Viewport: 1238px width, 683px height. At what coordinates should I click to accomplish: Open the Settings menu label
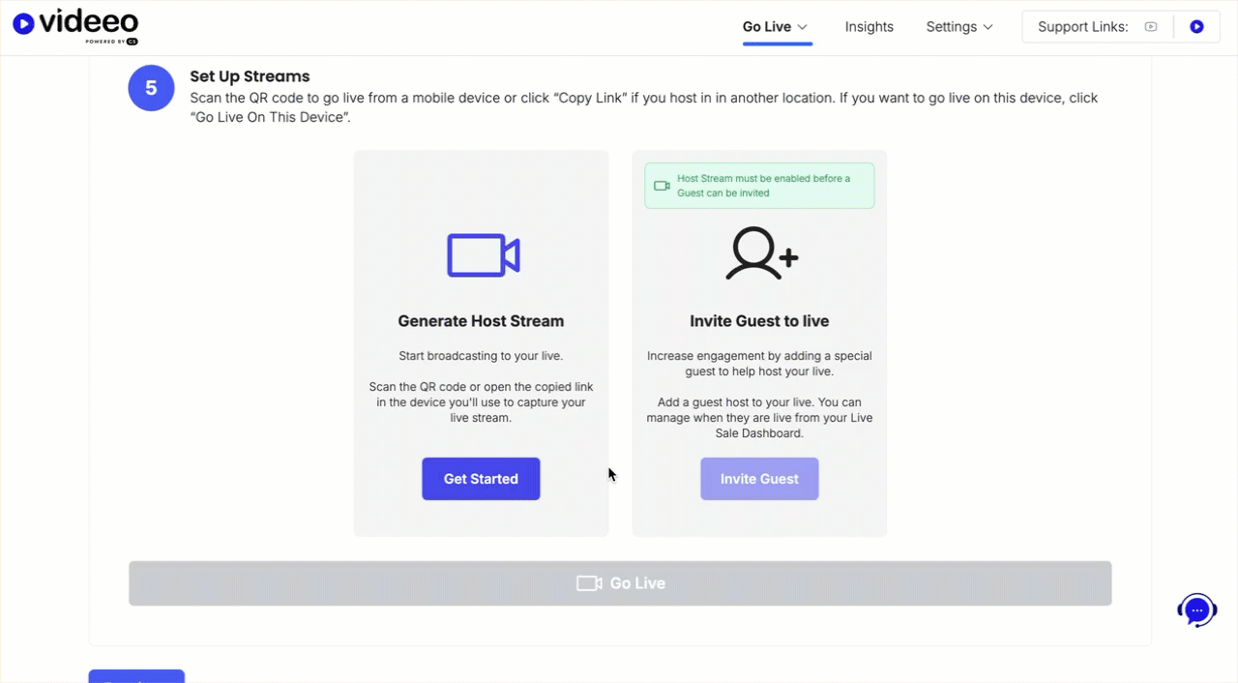951,27
